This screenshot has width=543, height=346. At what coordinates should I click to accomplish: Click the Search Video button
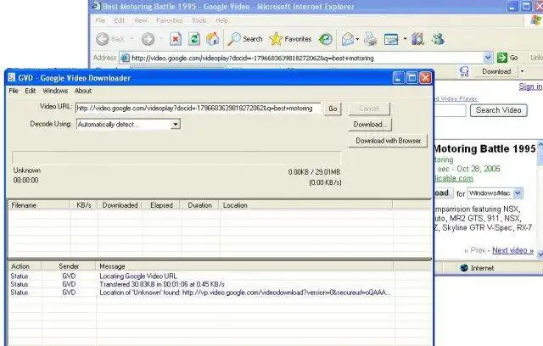tap(499, 110)
